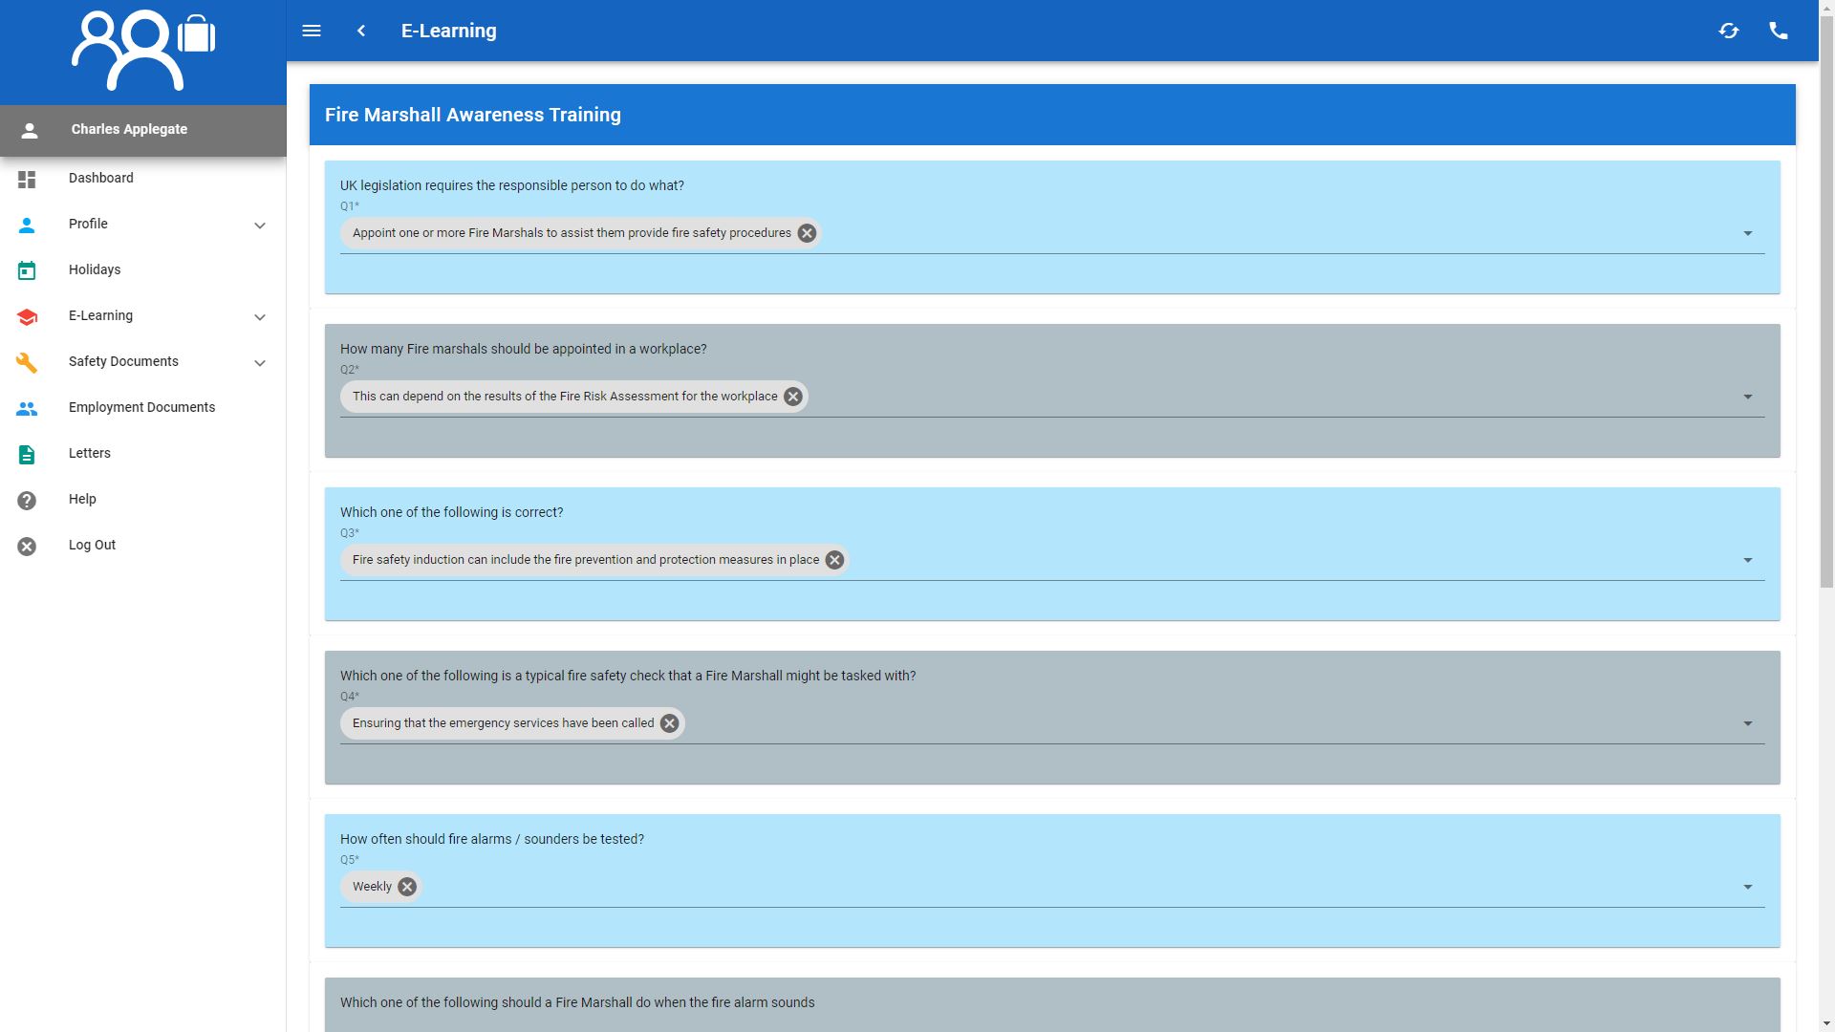Remove the Weekly answer chip in Q5

(407, 887)
